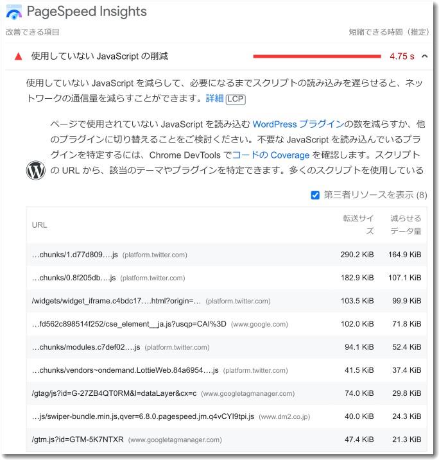Click the 29.8 KiB savings cell
Viewport: 439px width, 460px height.
407,393
